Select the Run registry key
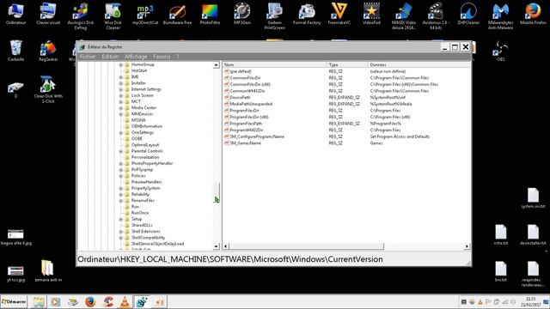The width and height of the screenshot is (550, 309). coord(135,207)
